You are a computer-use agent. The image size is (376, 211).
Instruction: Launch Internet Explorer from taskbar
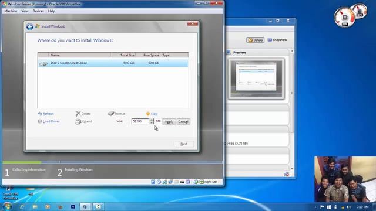tap(22, 207)
